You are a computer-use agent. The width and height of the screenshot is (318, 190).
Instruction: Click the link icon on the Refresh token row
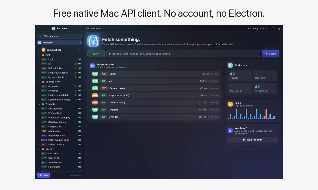(76, 68)
